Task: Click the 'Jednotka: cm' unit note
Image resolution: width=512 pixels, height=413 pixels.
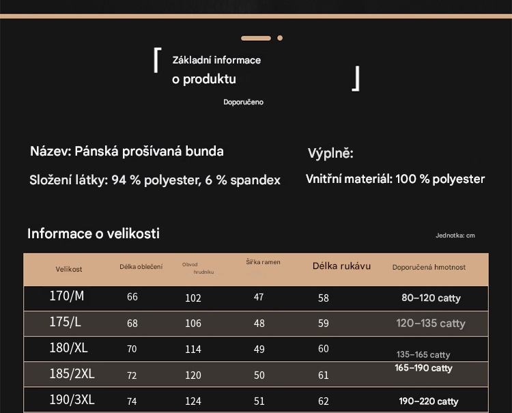Action: 455,236
